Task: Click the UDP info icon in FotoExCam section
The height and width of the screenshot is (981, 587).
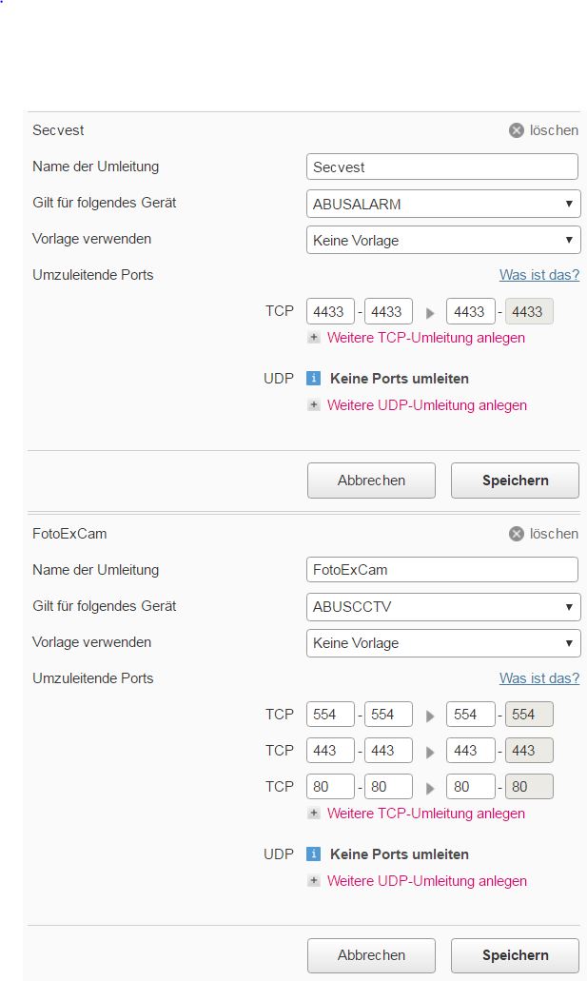Action: 314,854
